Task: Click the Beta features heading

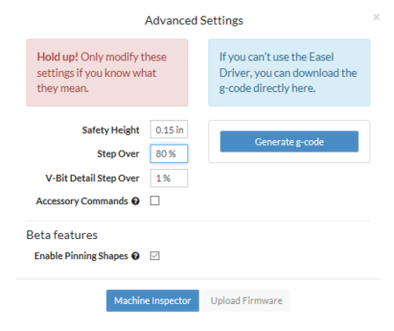Action: click(62, 235)
